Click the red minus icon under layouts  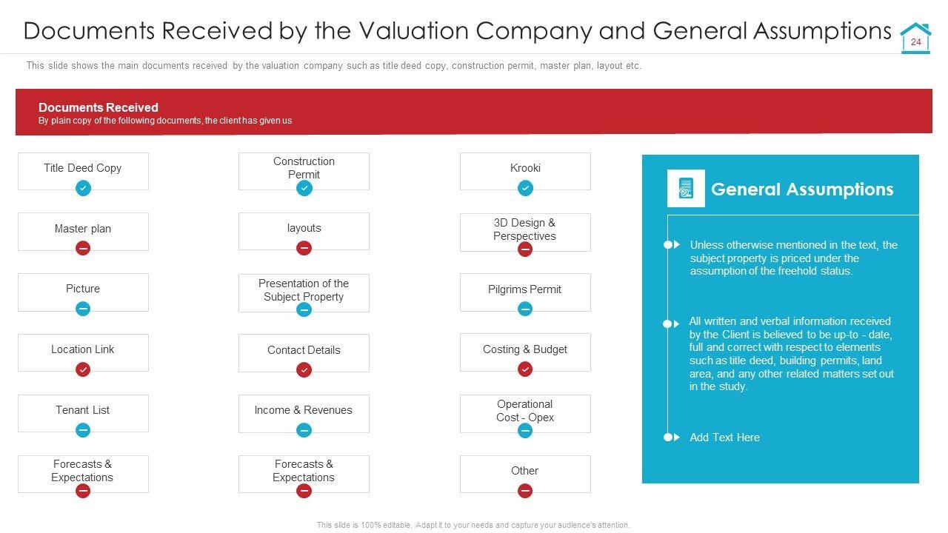[x=304, y=249]
